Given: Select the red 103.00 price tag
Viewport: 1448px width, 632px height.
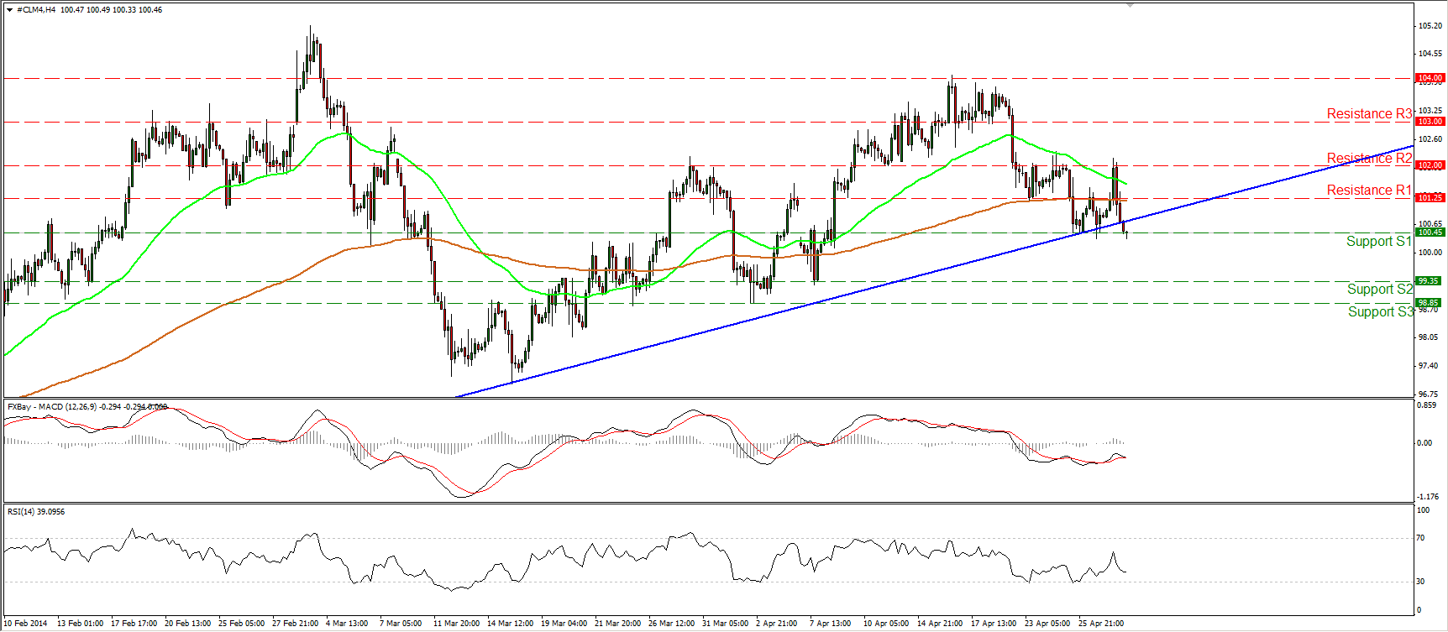Looking at the screenshot, I should 1430,122.
